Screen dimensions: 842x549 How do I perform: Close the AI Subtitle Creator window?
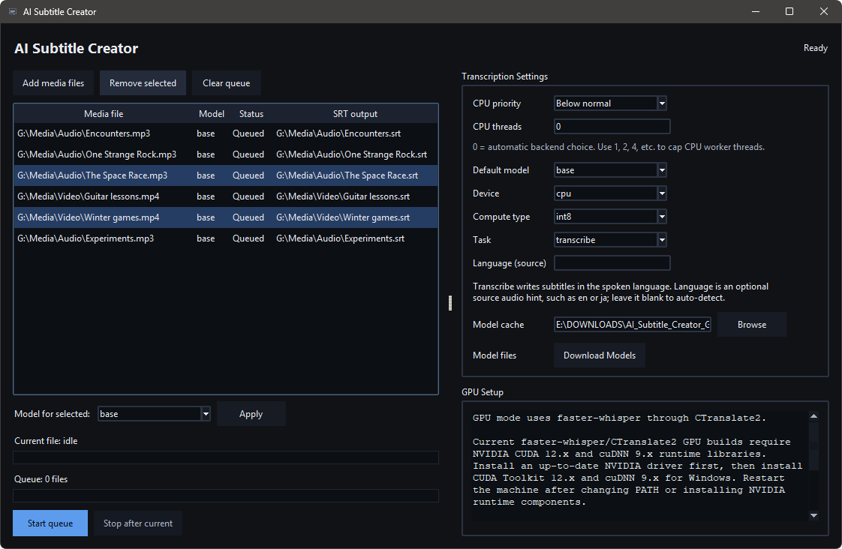coord(824,11)
